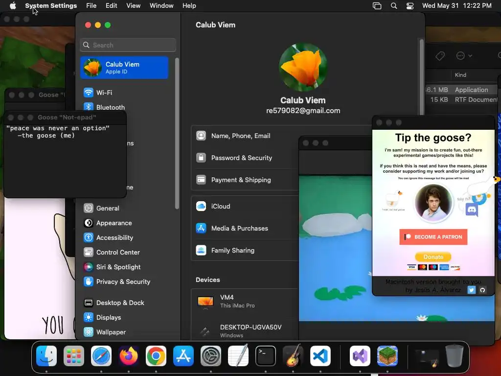Open the Trash in the Dock
Screen dimensions: 501x376
[455, 355]
